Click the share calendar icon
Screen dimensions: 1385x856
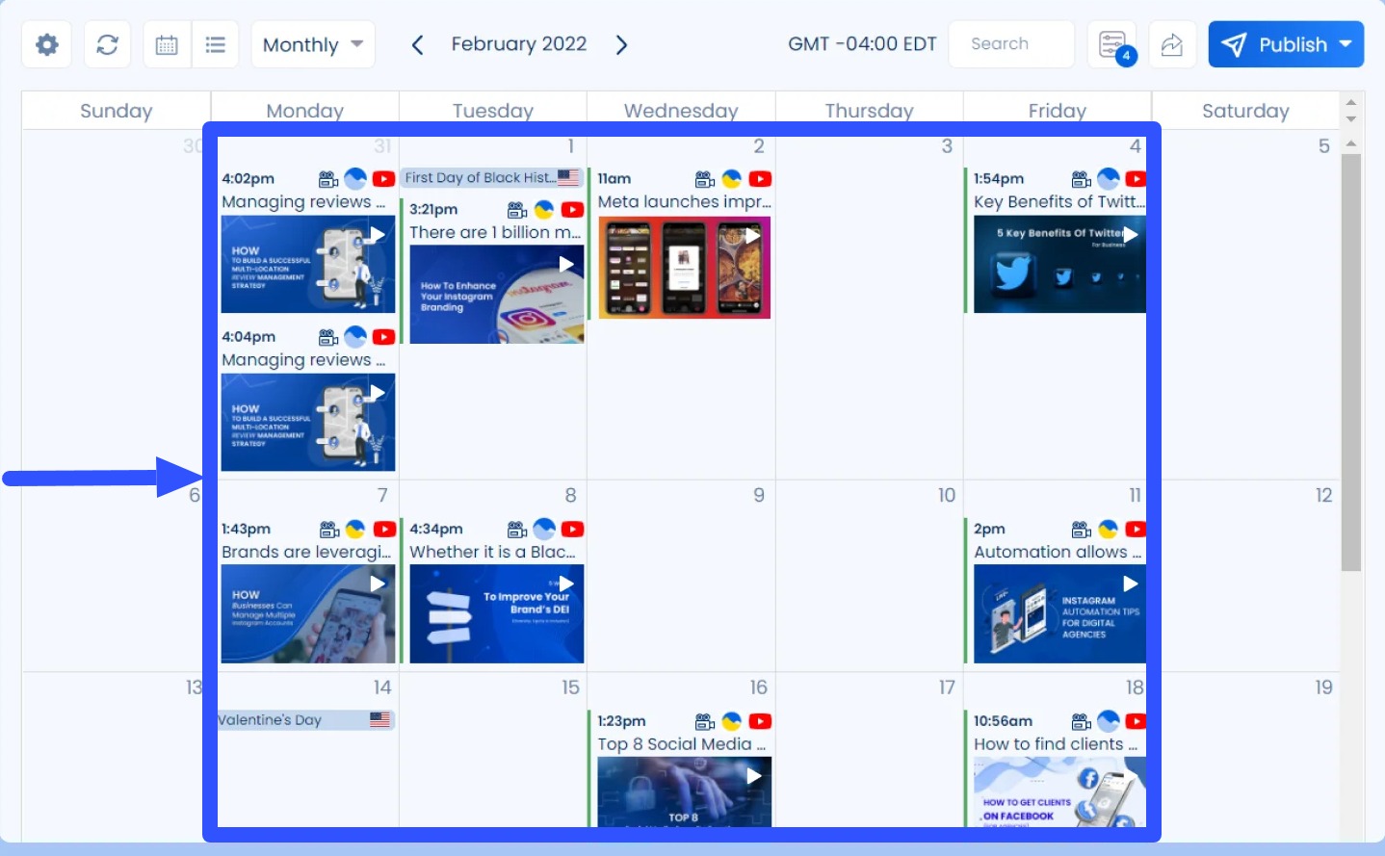click(x=1171, y=44)
